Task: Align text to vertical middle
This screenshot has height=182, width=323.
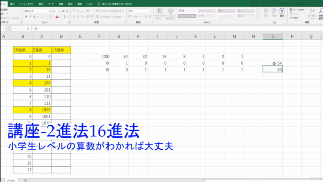Action: (78, 11)
